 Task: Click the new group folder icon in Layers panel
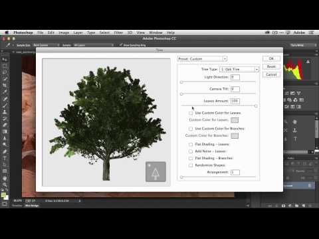[296, 206]
